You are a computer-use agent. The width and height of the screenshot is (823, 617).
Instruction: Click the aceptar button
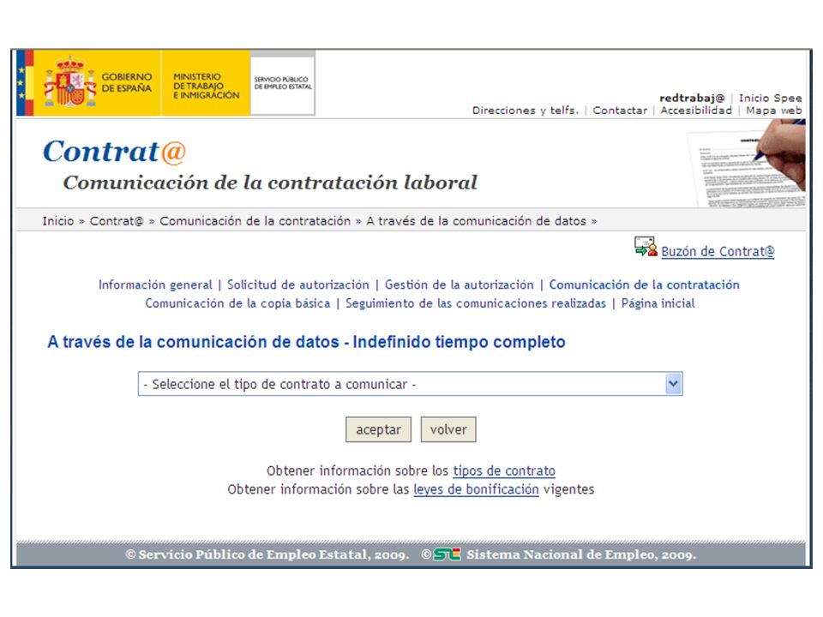click(x=378, y=429)
